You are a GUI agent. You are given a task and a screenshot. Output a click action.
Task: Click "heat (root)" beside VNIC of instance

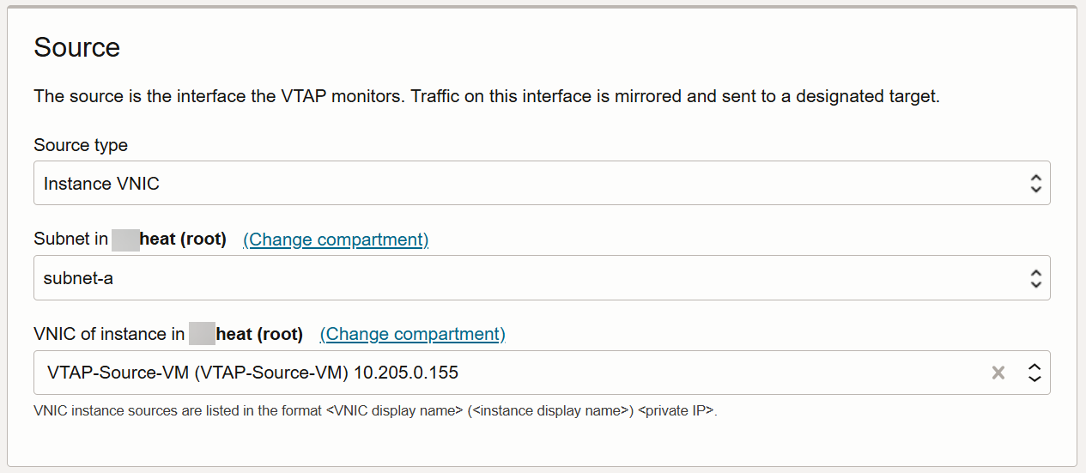259,334
